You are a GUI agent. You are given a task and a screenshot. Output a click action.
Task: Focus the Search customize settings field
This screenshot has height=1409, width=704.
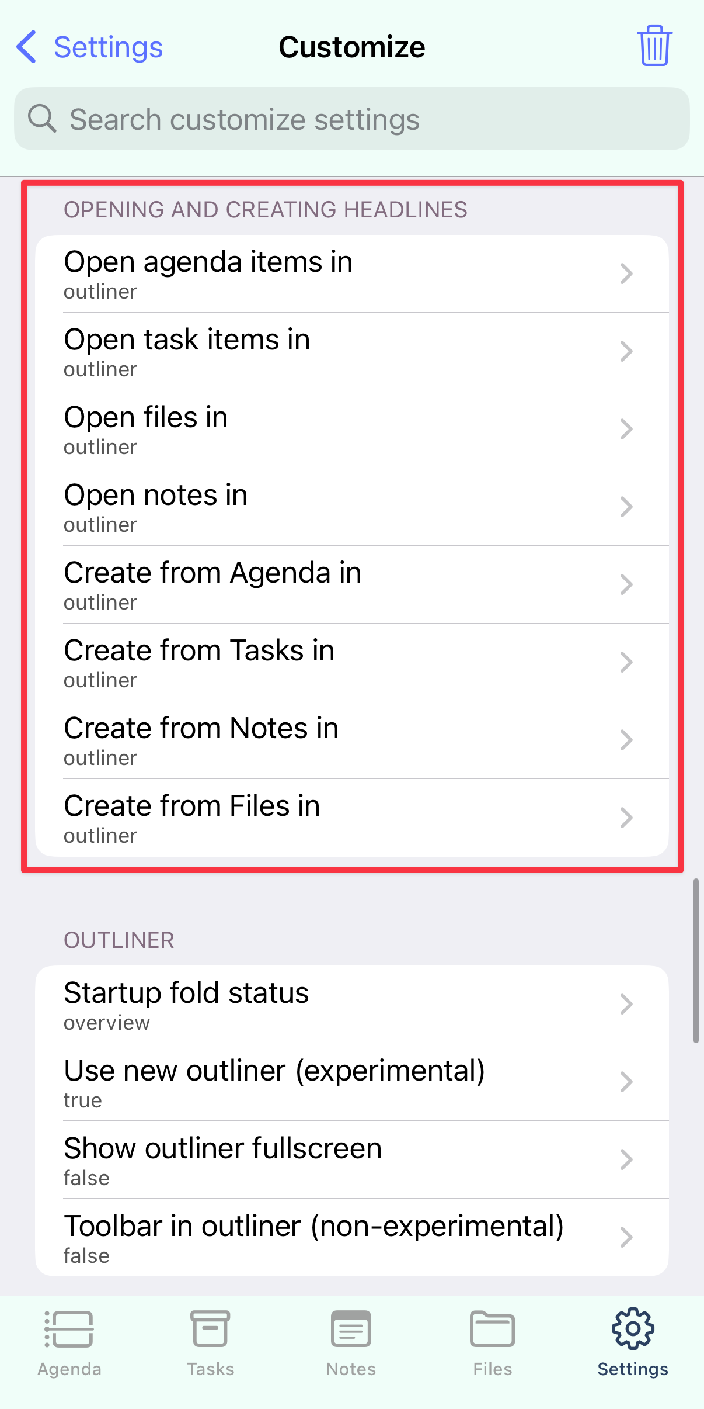[x=352, y=119]
